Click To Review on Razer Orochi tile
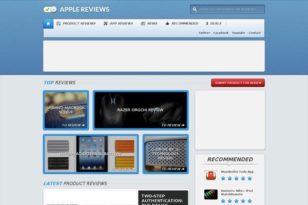The width and height of the screenshot is (308, 205). pyautogui.click(x=173, y=125)
